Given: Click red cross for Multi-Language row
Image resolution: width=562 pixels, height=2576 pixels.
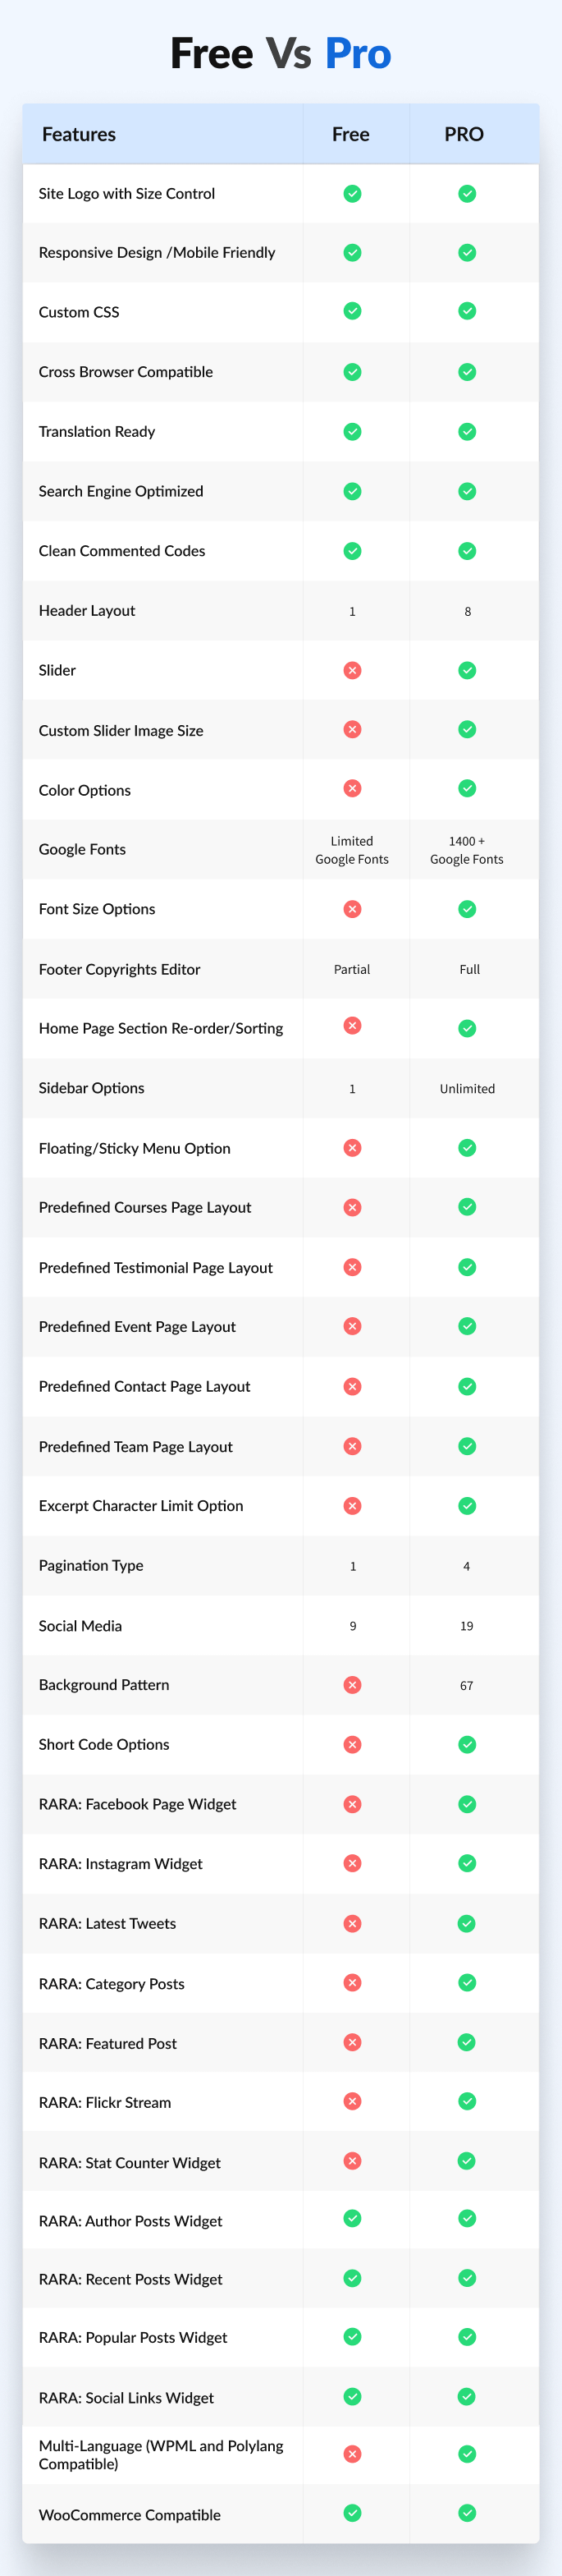Looking at the screenshot, I should (x=352, y=2454).
